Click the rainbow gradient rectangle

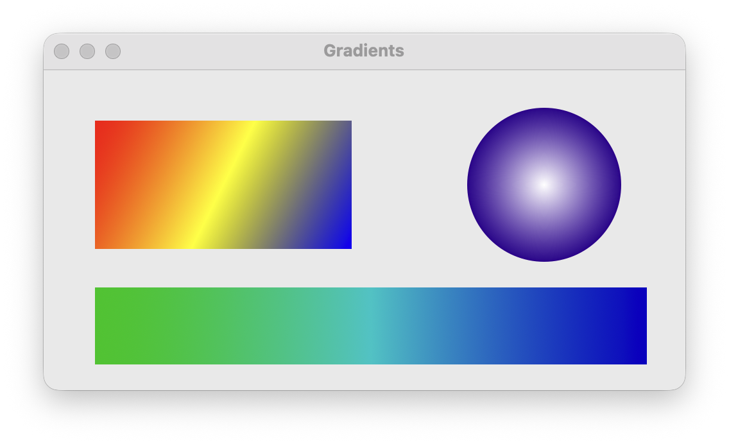223,185
